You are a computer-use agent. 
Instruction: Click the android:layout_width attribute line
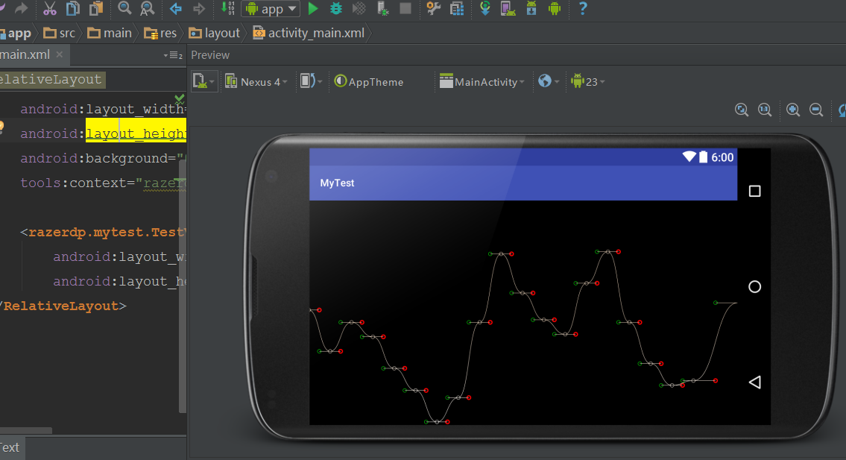(x=103, y=109)
